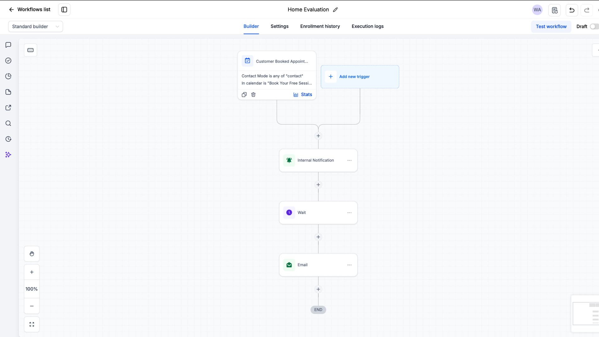Click the Wait clock icon
This screenshot has width=599, height=337.
[x=289, y=212]
